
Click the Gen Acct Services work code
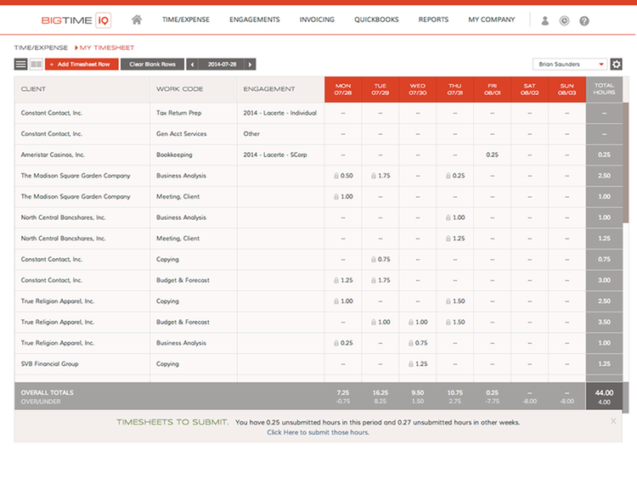tap(181, 133)
